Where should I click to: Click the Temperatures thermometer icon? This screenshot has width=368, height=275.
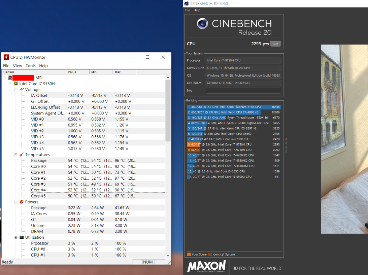tap(22, 154)
